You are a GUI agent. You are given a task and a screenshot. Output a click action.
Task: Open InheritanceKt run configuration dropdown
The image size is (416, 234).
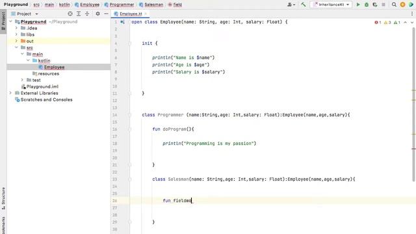pos(331,5)
